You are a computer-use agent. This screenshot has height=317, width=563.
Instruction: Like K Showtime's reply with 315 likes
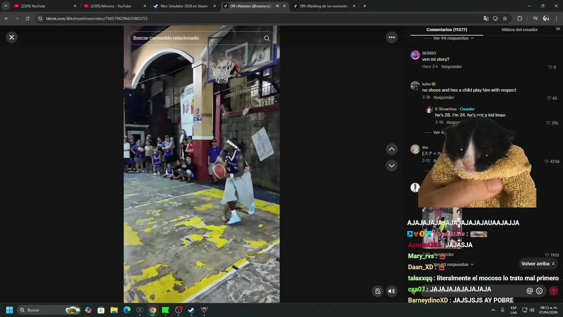(548, 123)
